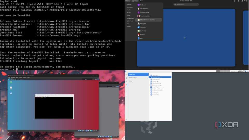Image resolution: width=249 pixels, height=140 pixels.
Task: Click the FreeBSD FAQ URL in terminal
Action: coord(59,30)
